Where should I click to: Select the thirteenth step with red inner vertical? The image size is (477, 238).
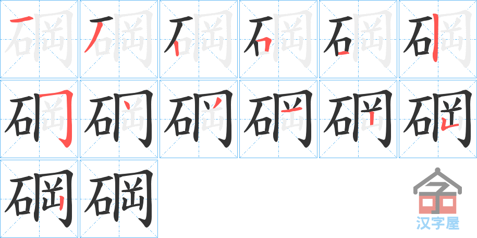[x=39, y=199]
